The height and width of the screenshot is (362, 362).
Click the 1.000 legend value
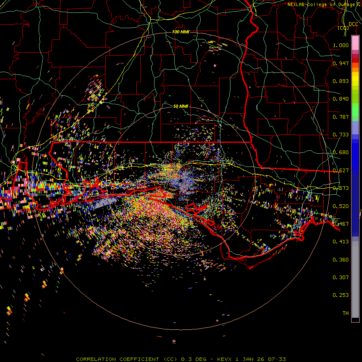(x=341, y=45)
